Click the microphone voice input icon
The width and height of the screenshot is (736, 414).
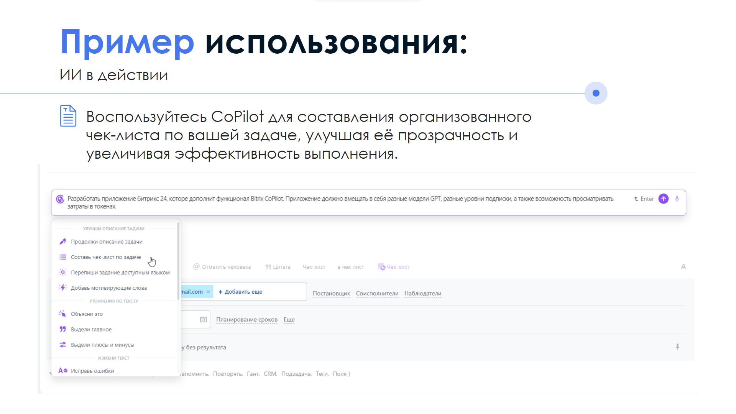click(677, 199)
